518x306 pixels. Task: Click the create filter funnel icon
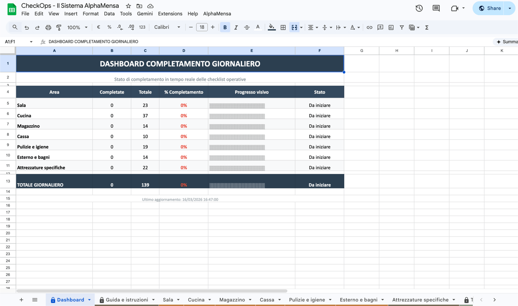coord(402,27)
